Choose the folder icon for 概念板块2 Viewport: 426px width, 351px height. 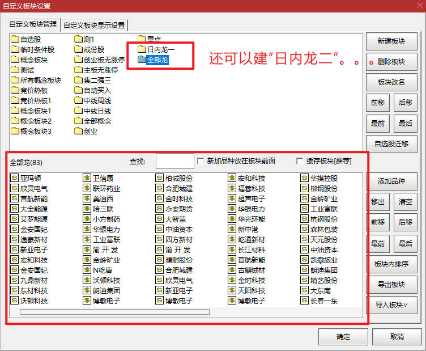pos(15,121)
